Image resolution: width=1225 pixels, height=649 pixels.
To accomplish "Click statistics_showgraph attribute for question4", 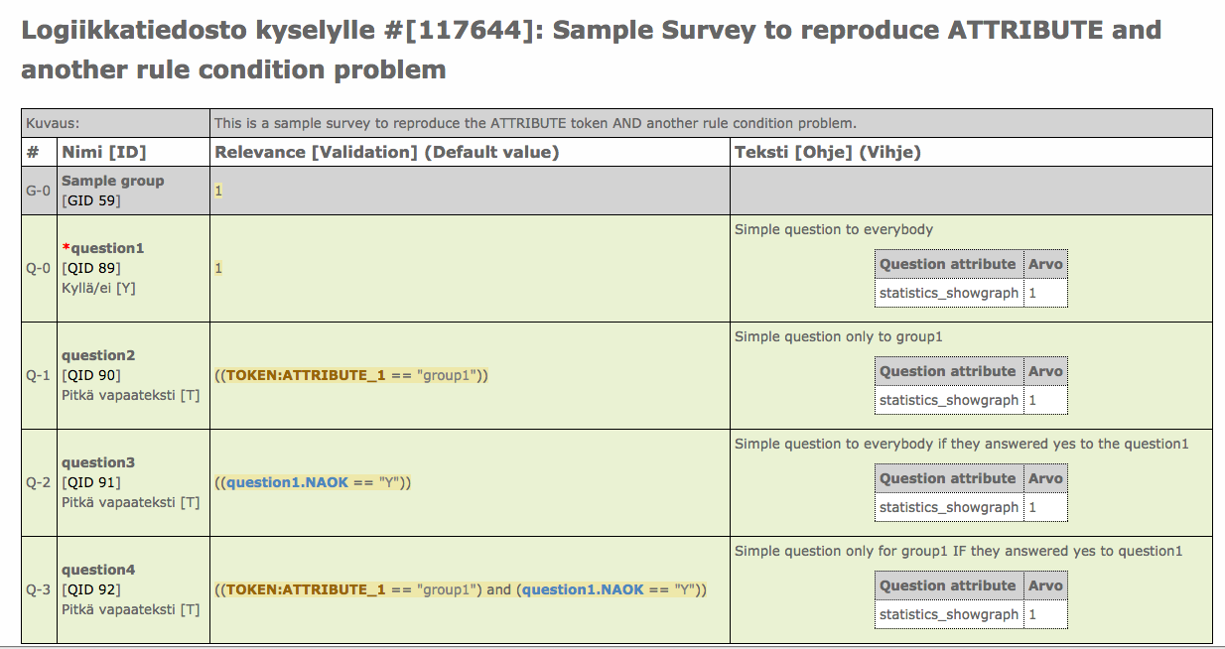I will pos(948,615).
